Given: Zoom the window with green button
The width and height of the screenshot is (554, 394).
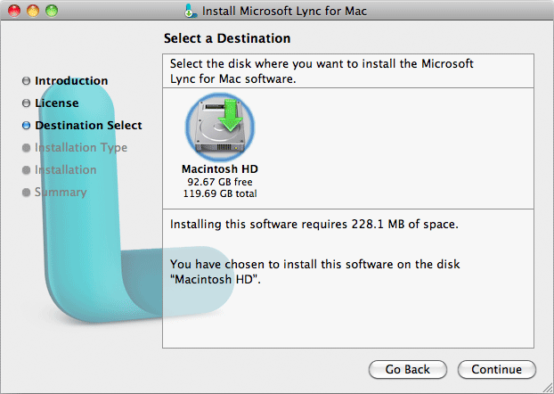Looking at the screenshot, I should [52, 11].
